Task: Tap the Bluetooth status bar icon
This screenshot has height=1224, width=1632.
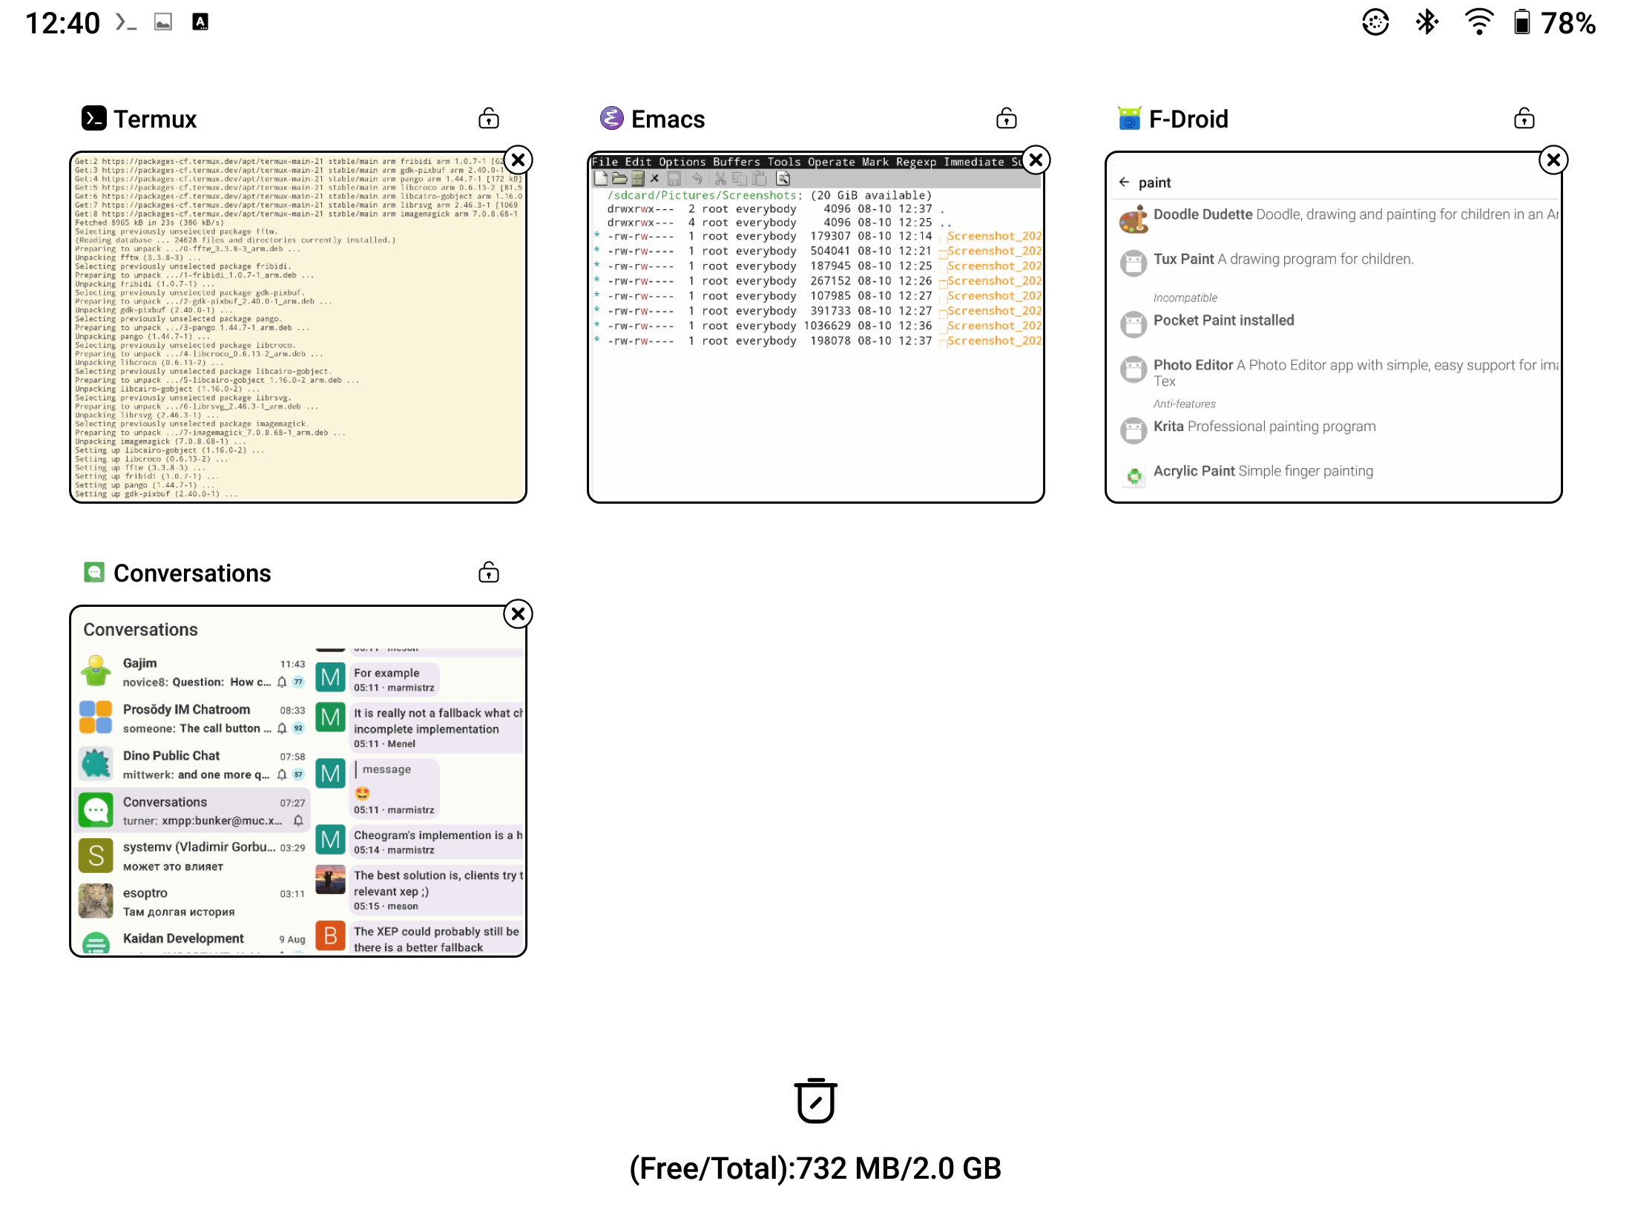Action: pos(1427,22)
